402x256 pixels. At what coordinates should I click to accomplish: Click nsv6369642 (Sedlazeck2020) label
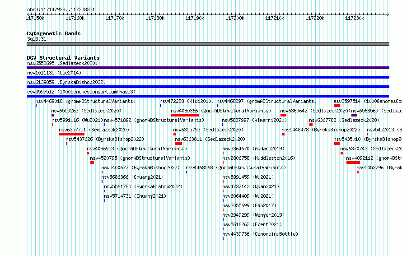point(315,111)
